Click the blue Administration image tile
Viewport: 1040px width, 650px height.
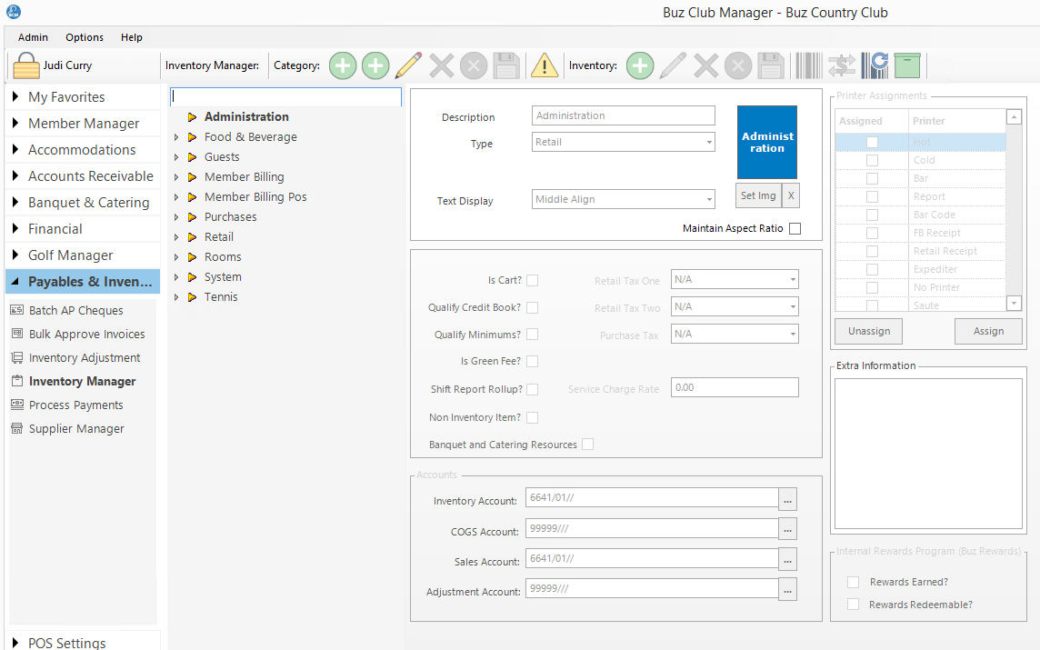[x=766, y=142]
